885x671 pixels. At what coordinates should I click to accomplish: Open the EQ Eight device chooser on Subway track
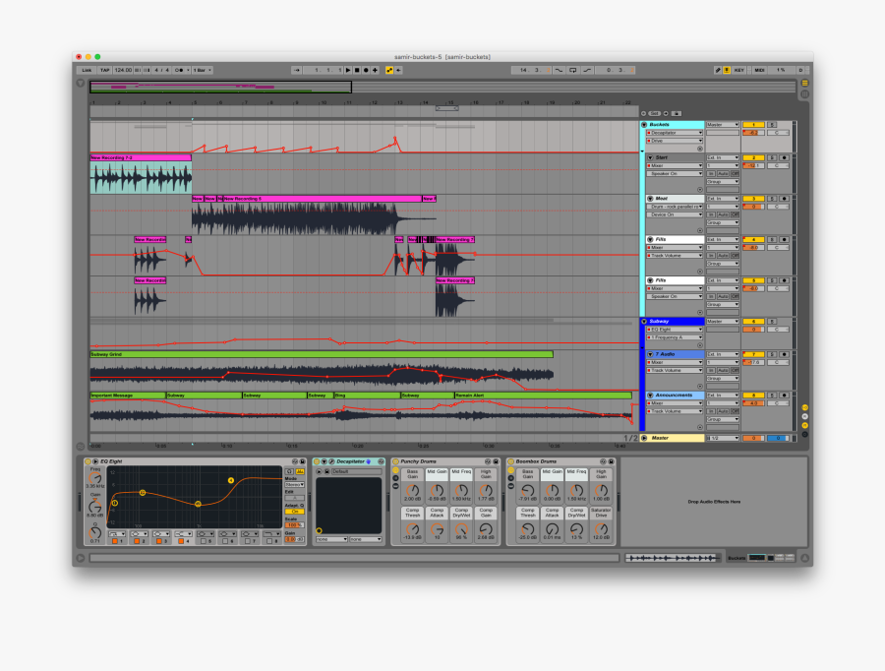tap(675, 330)
